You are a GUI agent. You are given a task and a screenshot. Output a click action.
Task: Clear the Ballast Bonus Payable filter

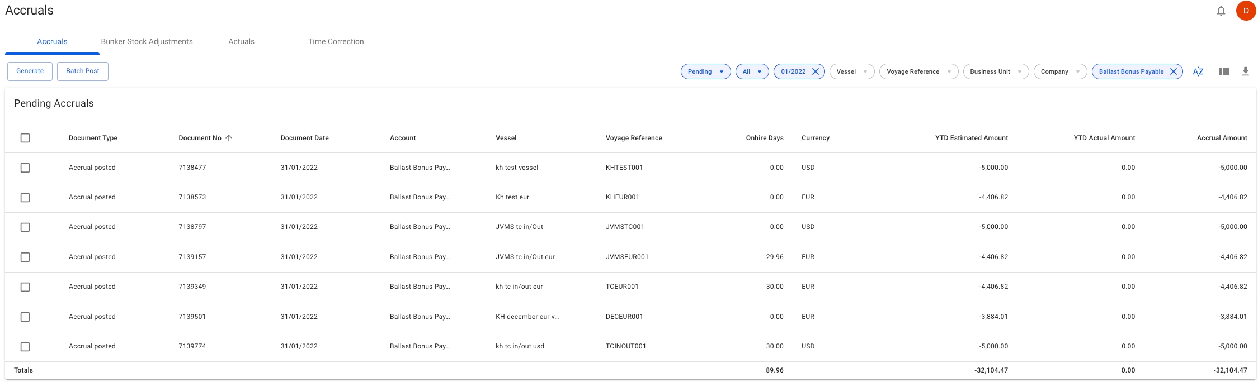pyautogui.click(x=1174, y=71)
